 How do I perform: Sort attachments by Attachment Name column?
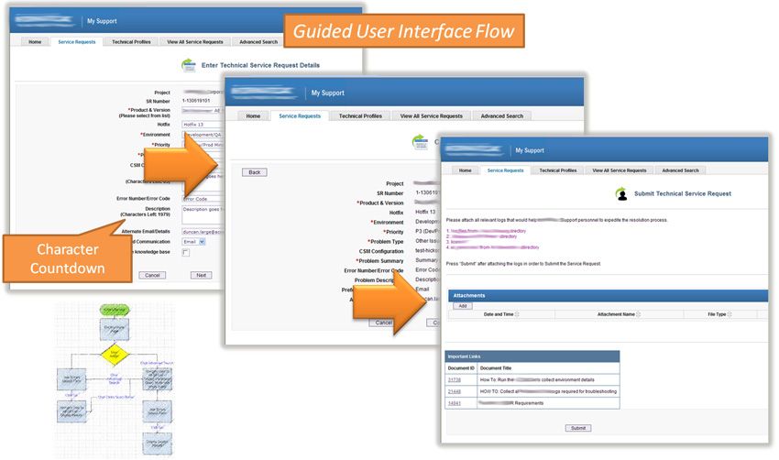click(639, 314)
